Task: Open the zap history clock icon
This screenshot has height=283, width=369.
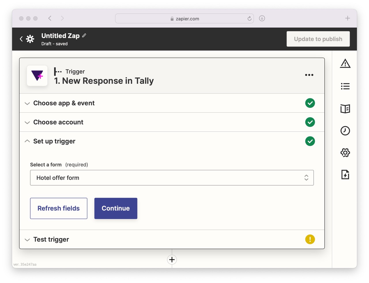Action: [x=345, y=131]
